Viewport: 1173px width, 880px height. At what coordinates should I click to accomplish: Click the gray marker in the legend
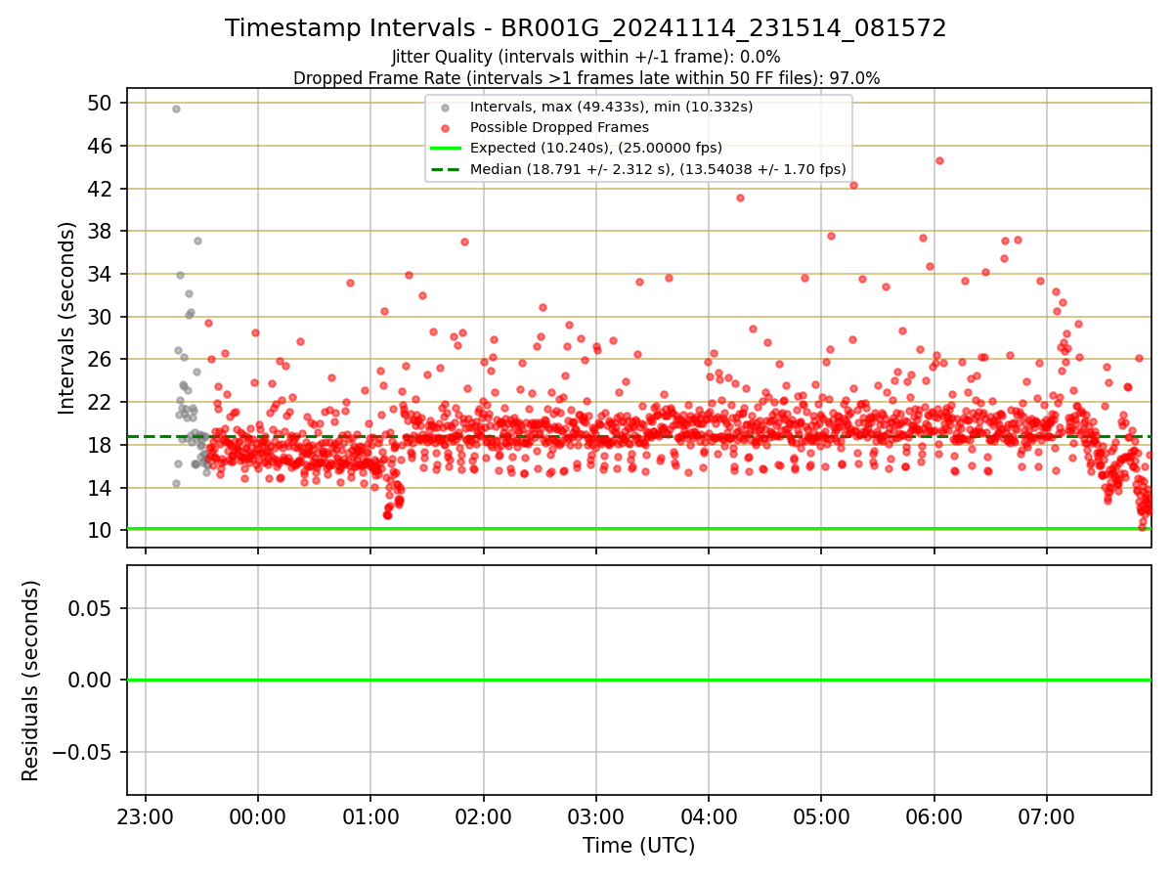point(446,107)
